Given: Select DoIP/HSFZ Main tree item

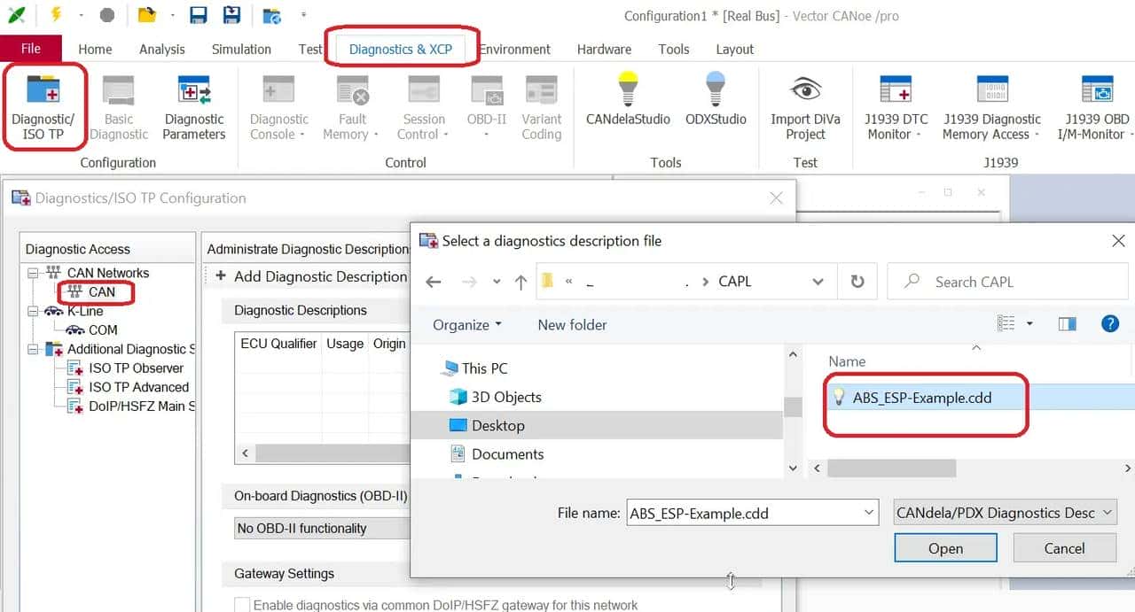Looking at the screenshot, I should click(x=140, y=406).
